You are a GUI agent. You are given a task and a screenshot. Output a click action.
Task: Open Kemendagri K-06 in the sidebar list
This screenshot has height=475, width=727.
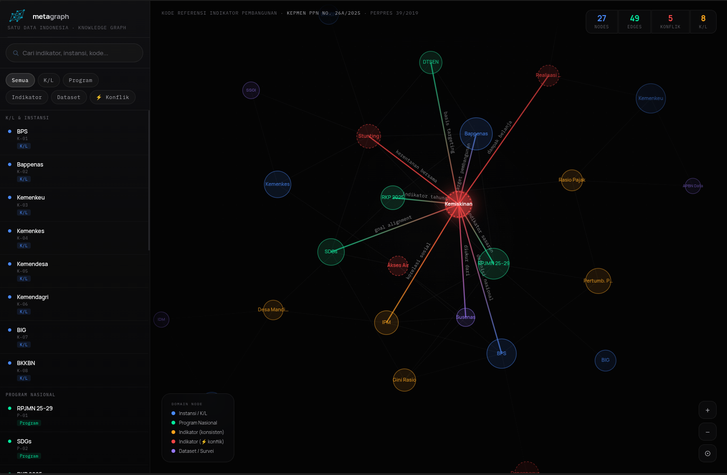[74, 304]
